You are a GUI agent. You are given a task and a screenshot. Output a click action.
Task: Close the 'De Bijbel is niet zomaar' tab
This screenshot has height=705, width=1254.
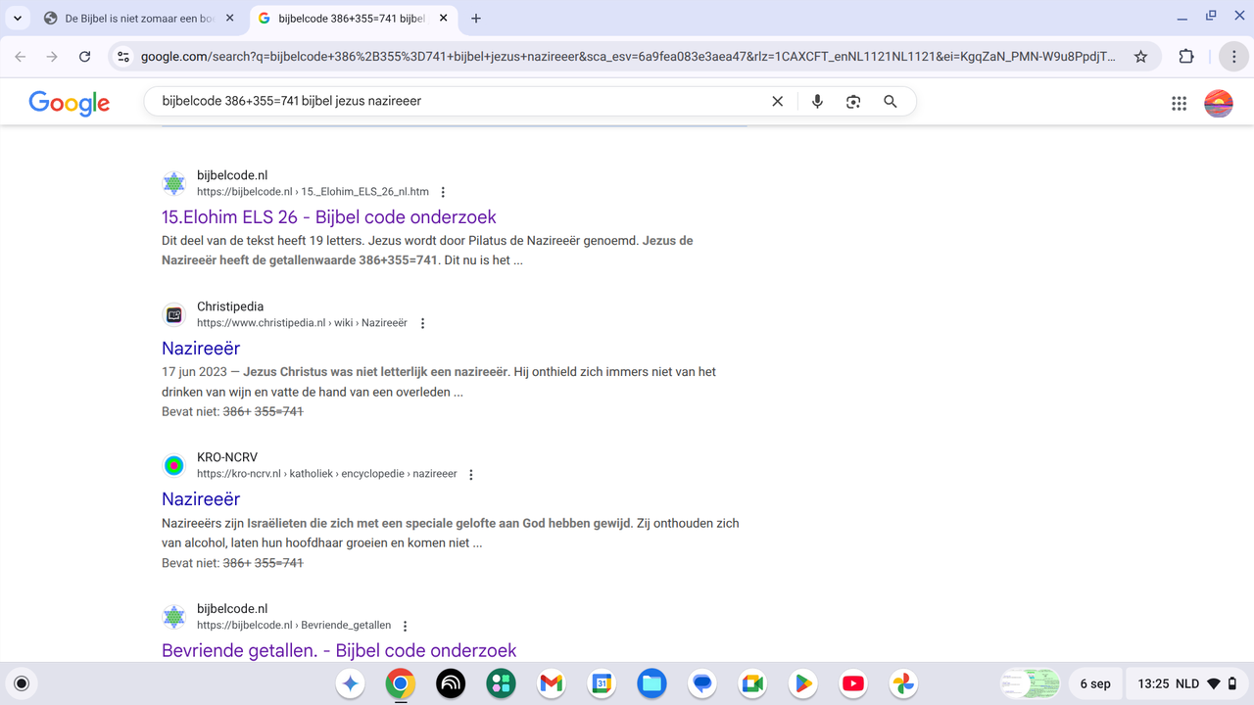pos(229,19)
